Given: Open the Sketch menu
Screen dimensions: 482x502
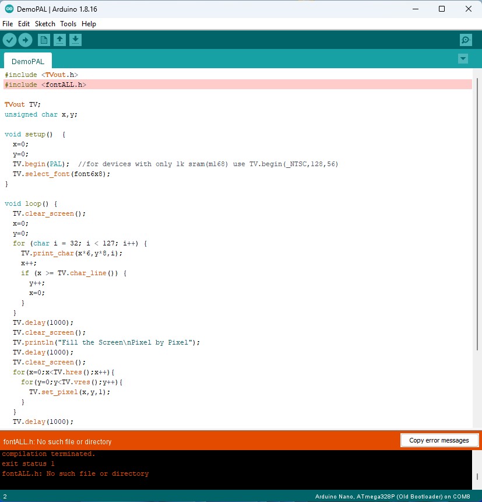Looking at the screenshot, I should coord(45,24).
